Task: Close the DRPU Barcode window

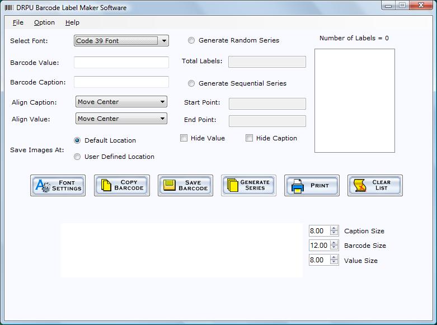Action: point(421,5)
